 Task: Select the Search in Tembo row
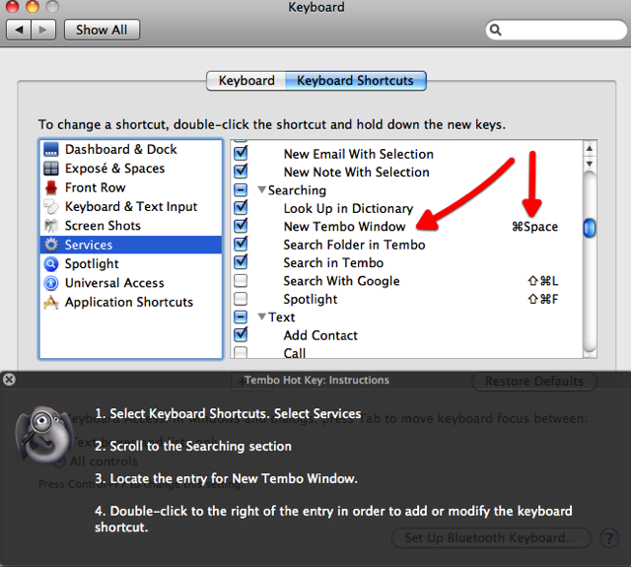click(x=333, y=262)
